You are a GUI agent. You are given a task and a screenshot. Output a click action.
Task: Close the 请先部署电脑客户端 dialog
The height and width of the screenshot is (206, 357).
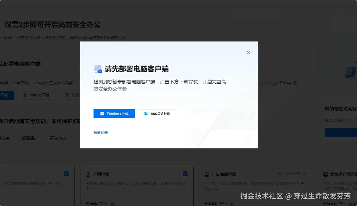coord(248,52)
